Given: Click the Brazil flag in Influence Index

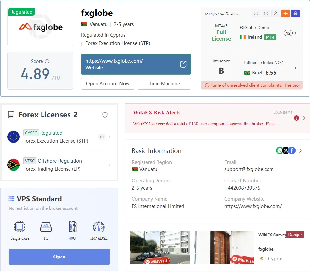Looking at the screenshot, I should [x=247, y=73].
